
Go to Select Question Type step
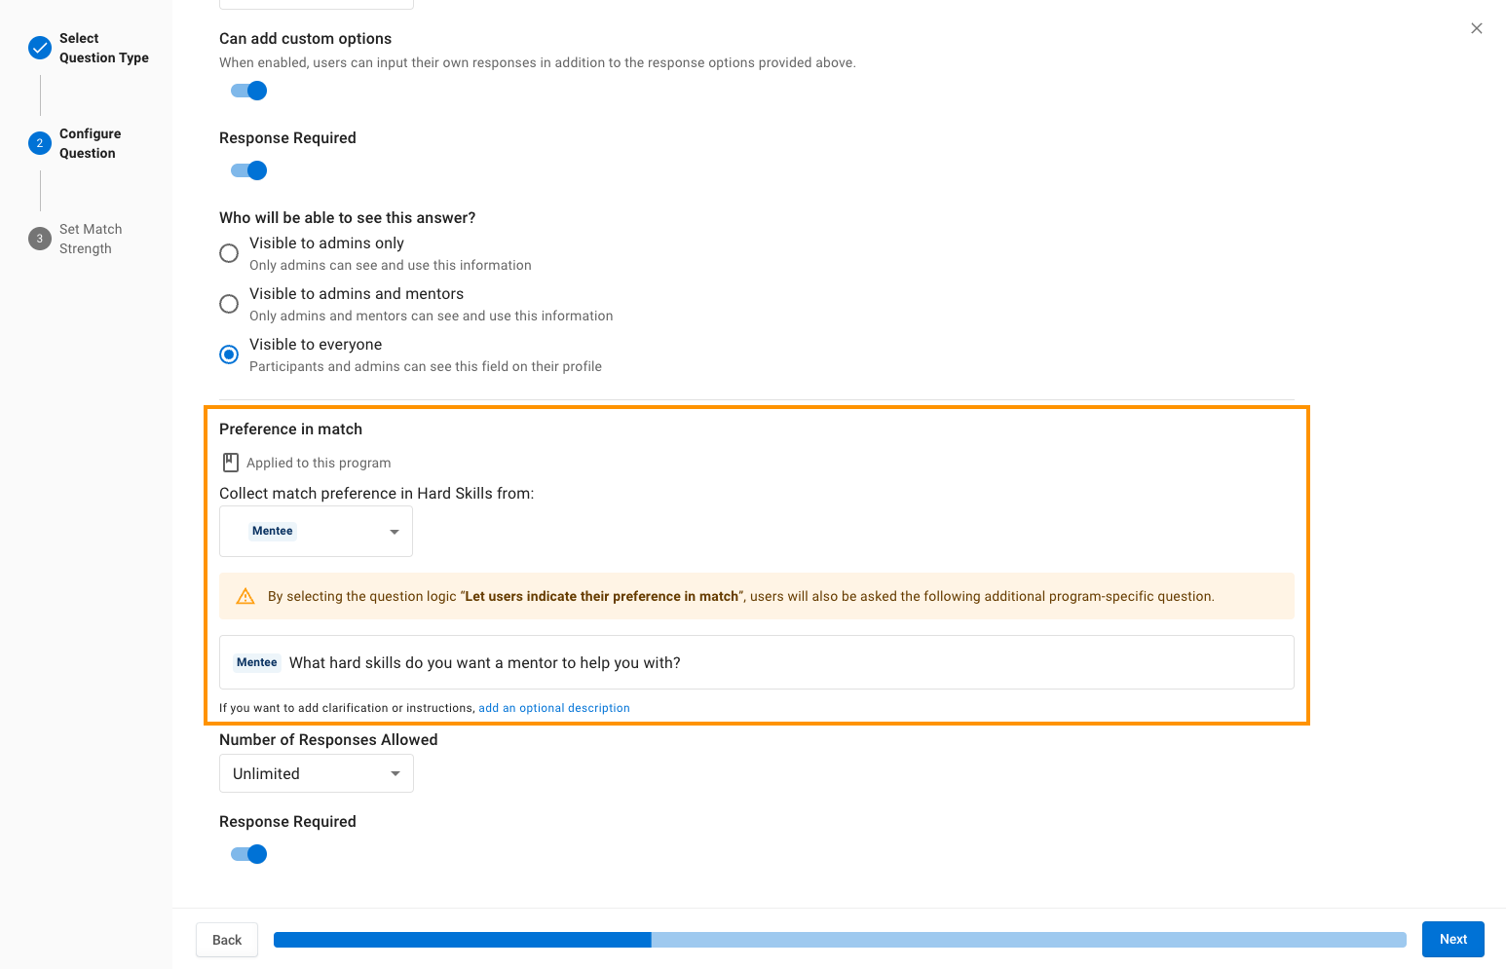[x=104, y=48]
